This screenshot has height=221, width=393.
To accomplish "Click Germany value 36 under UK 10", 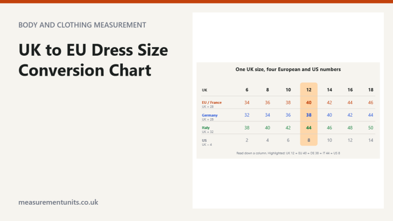I will pos(288,115).
